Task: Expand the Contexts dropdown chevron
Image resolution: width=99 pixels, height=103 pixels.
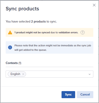Action: coord(89,74)
